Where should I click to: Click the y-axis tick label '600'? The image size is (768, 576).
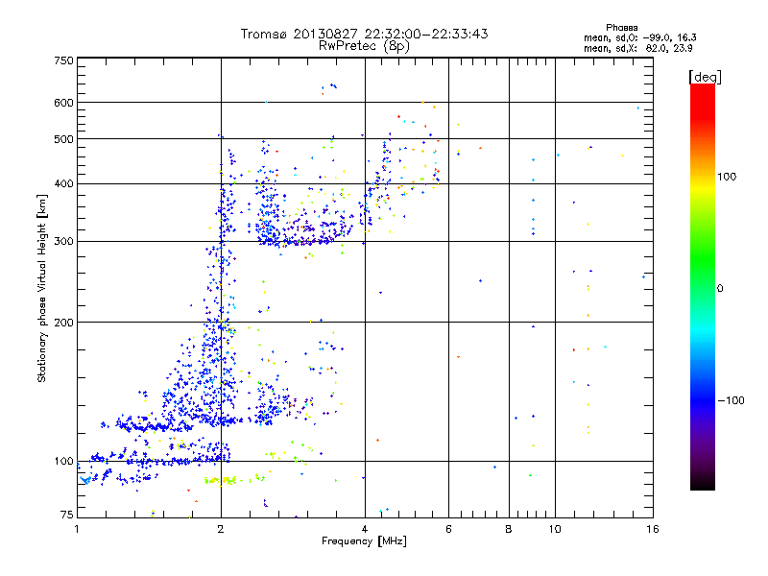coord(63,103)
